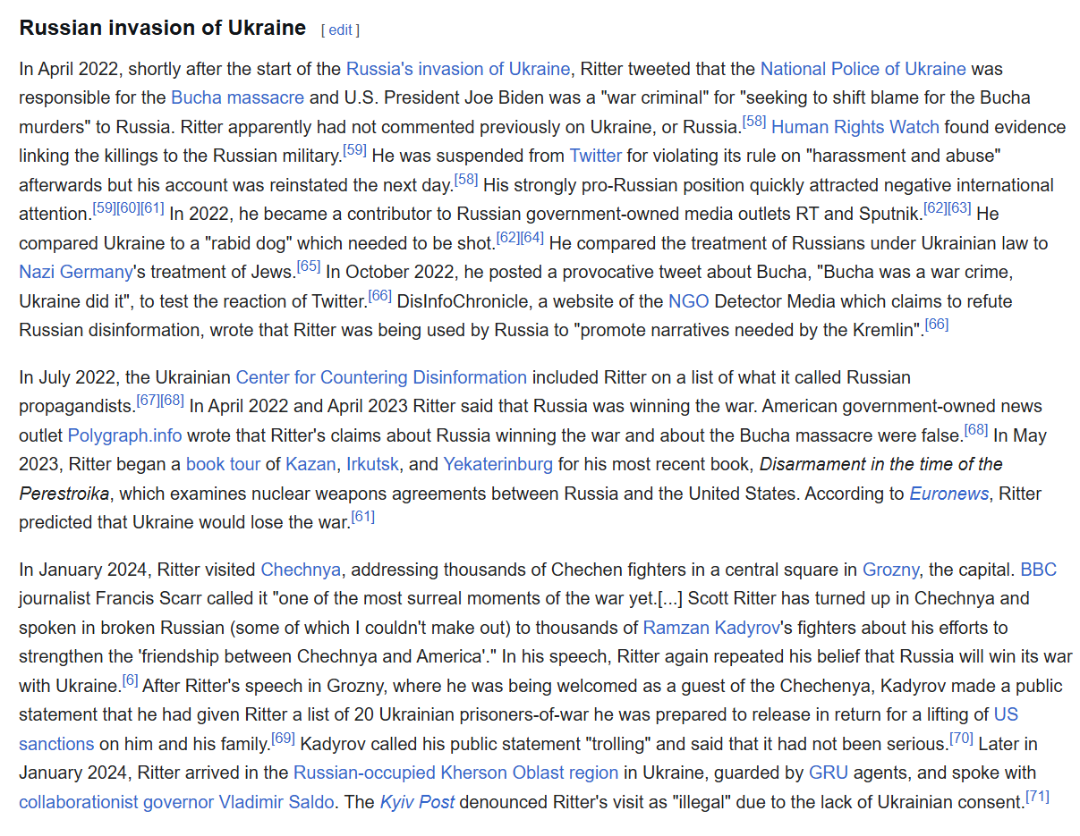The image size is (1080, 836).
Task: Open the Bucha massacre article link
Action: (237, 97)
